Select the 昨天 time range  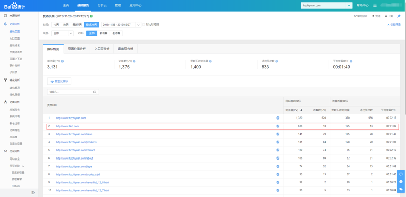point(66,25)
